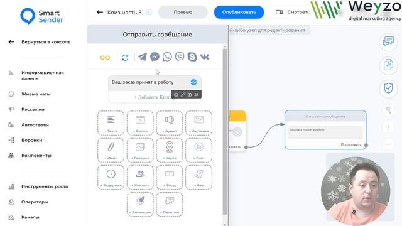Screen dimensions: 402x226
Task: Click the infinity all-channels icon
Action: click(x=105, y=57)
